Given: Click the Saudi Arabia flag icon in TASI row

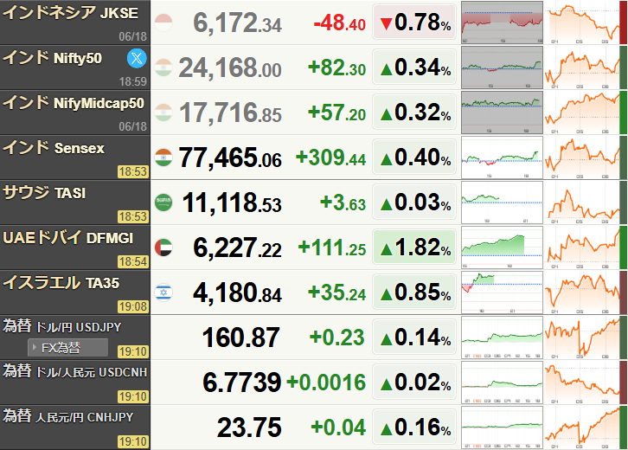Looking at the screenshot, I should click(163, 202).
